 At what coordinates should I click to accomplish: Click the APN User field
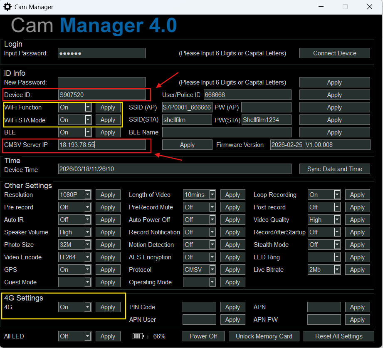(x=199, y=319)
